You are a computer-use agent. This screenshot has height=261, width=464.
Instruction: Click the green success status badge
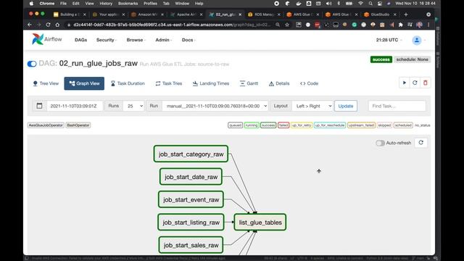pos(381,59)
